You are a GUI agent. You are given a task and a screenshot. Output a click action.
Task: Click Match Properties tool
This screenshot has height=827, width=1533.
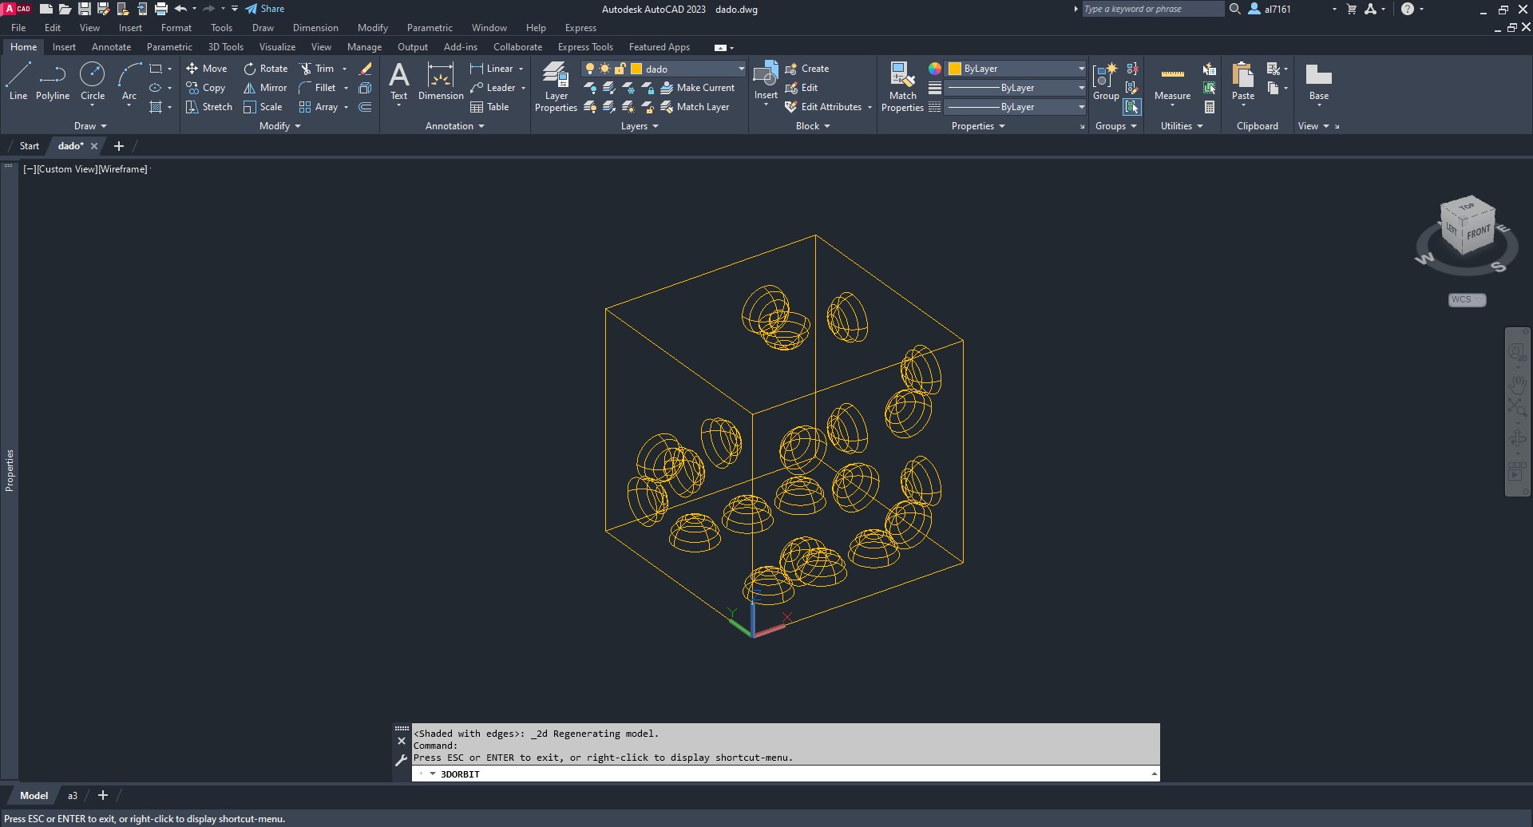(902, 86)
